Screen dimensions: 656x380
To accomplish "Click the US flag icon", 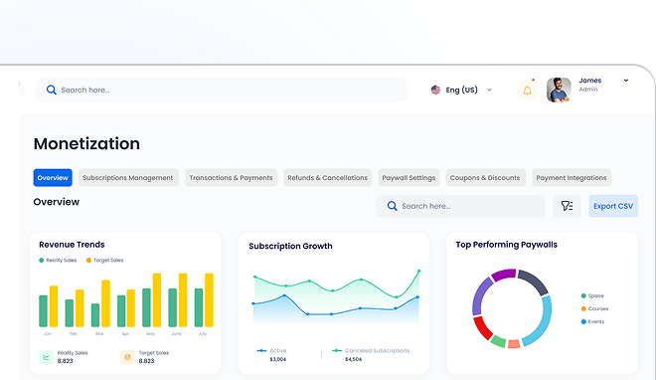I will pyautogui.click(x=435, y=90).
